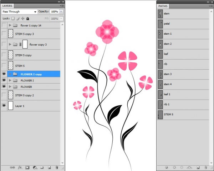Select the rib 1 path
Image resolution: width=214 pixels, height=171 pixels.
click(183, 105)
